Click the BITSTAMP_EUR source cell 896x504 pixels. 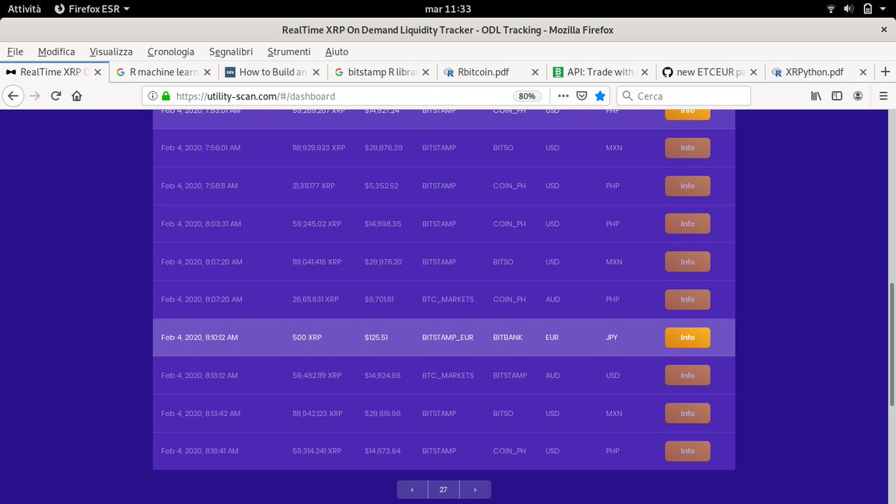pos(448,337)
